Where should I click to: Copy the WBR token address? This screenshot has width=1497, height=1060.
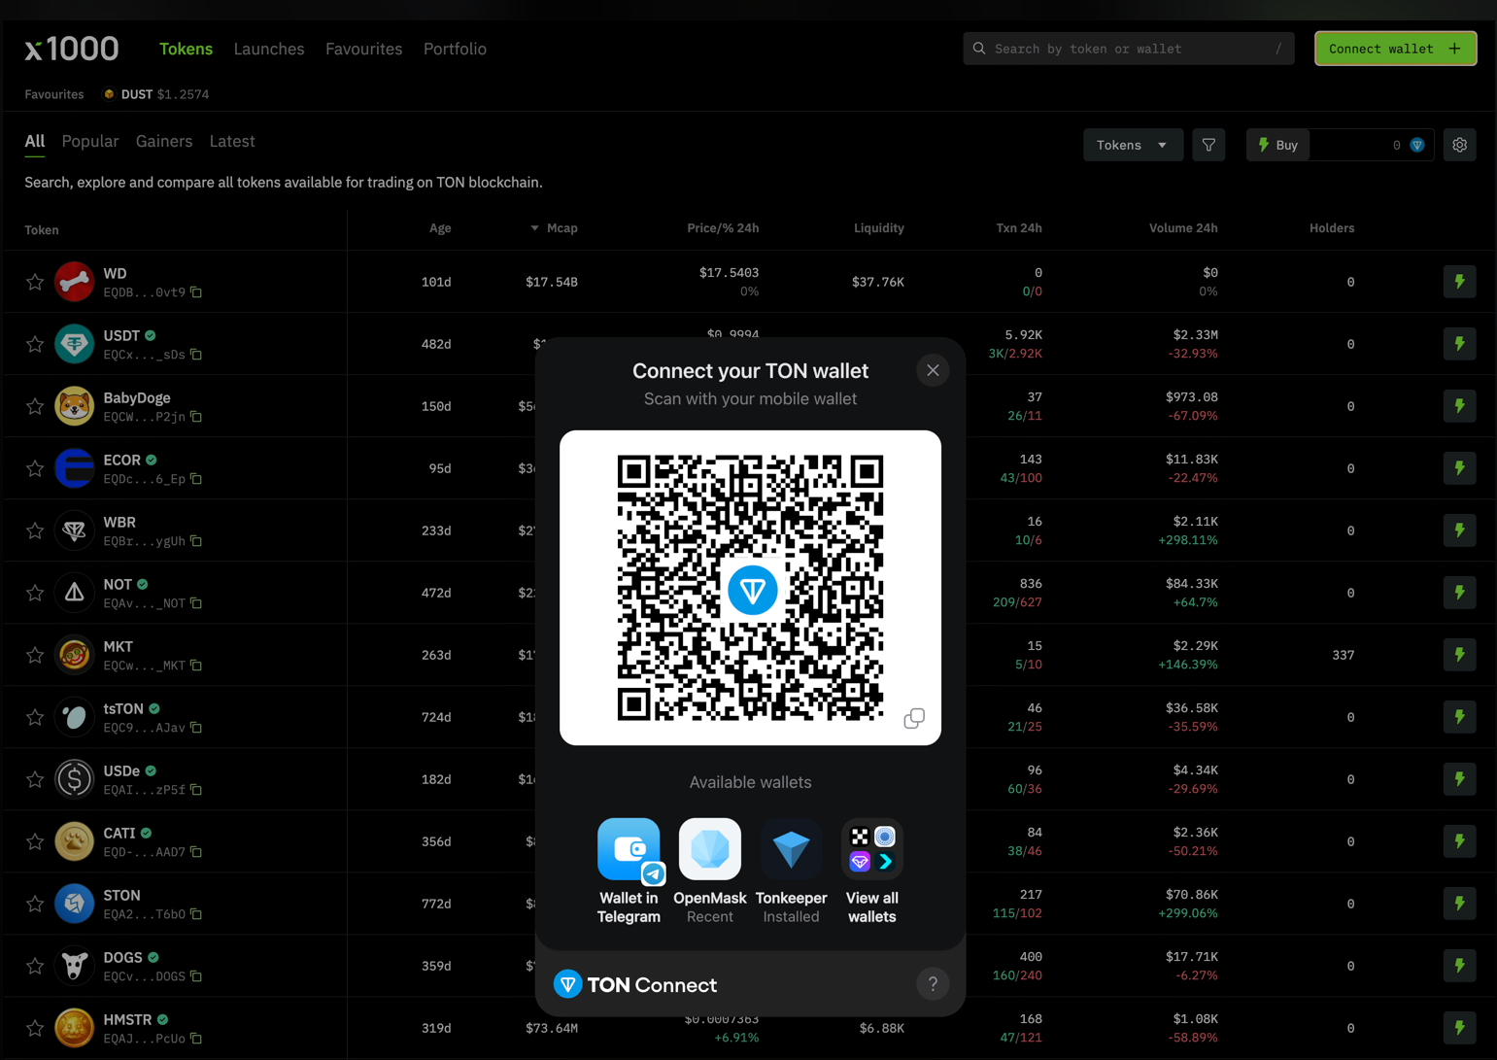(x=197, y=541)
